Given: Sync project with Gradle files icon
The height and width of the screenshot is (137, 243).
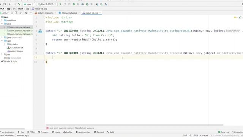Looking at the screenshot, I should 97,4.
